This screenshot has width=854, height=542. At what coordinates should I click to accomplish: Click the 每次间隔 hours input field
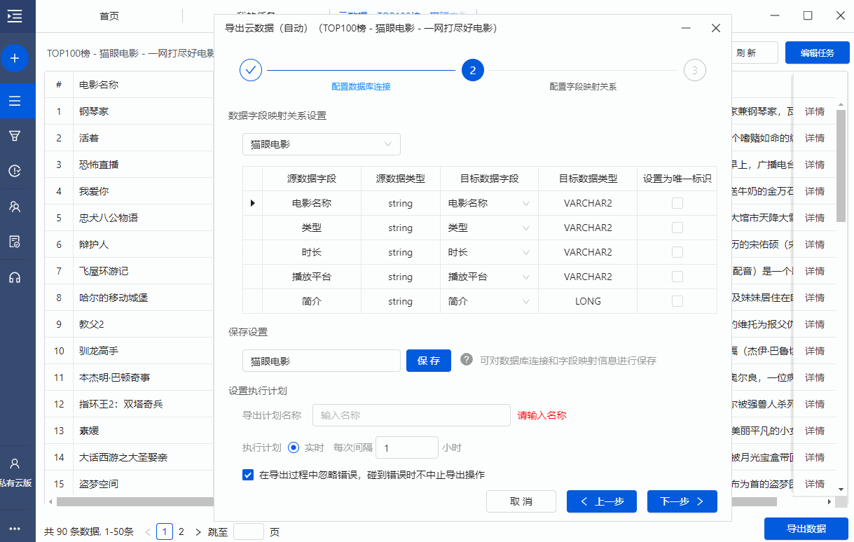click(407, 447)
